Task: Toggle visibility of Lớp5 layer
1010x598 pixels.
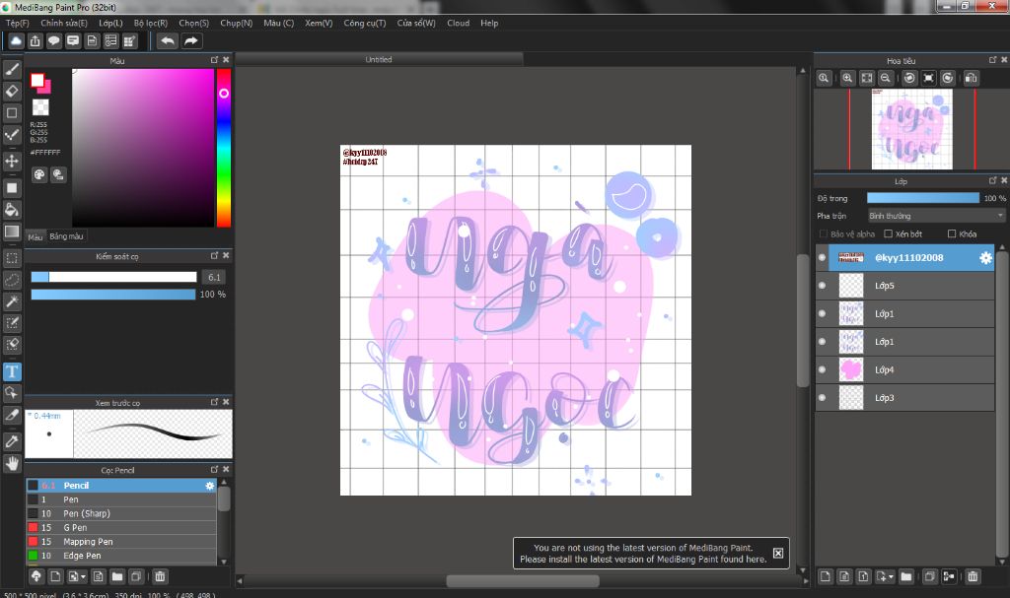Action: (822, 285)
